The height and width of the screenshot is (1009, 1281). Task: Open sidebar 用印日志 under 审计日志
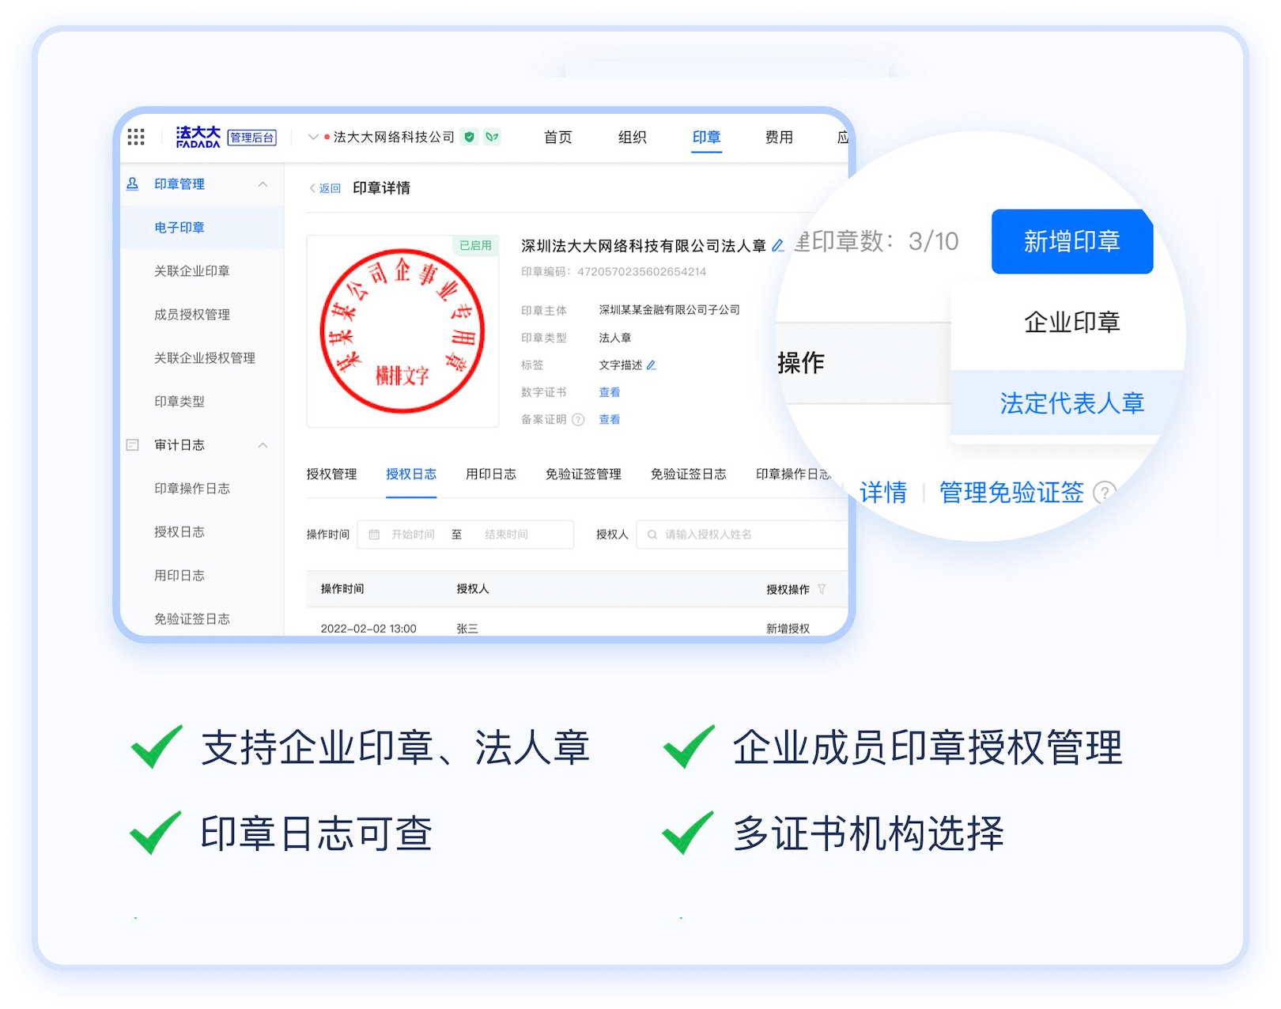point(179,576)
